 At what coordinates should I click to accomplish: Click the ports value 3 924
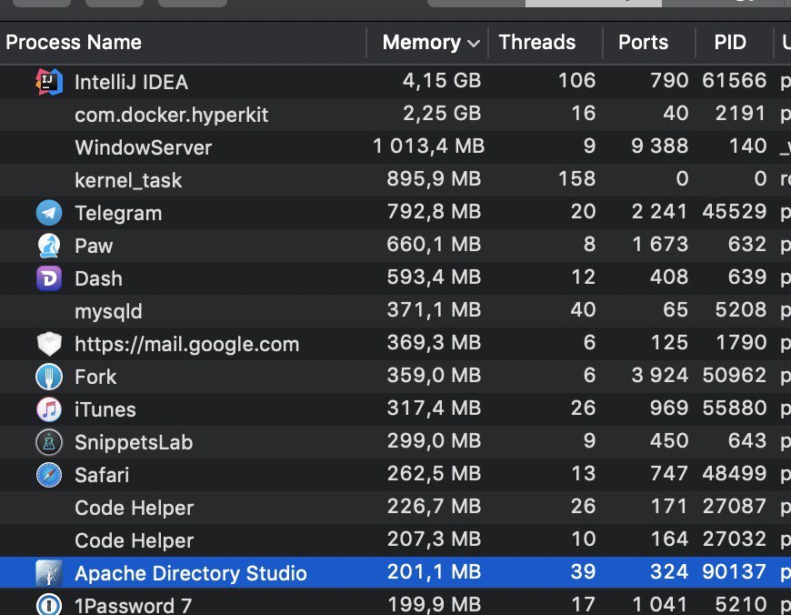660,375
